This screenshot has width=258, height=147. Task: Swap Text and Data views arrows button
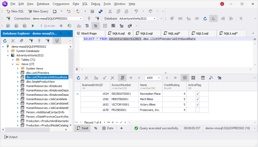pos(96,128)
